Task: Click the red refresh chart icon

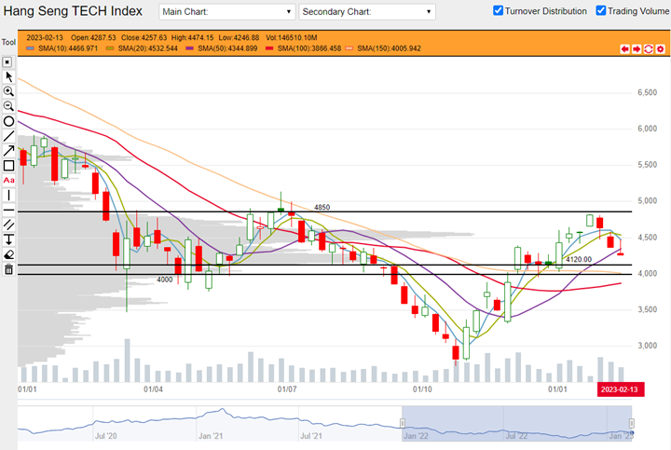Action: pos(649,49)
